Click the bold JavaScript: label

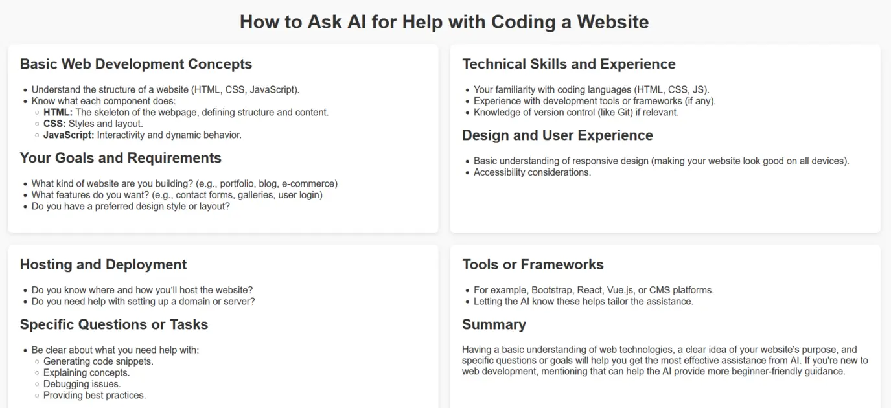69,135
